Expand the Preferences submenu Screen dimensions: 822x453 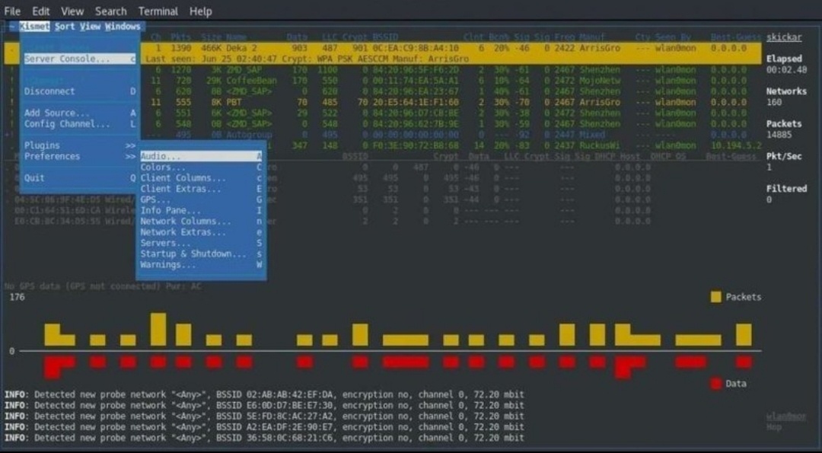point(80,156)
